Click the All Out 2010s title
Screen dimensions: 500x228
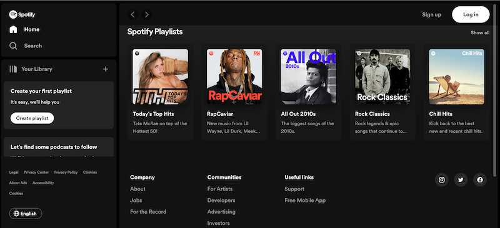[x=298, y=114]
